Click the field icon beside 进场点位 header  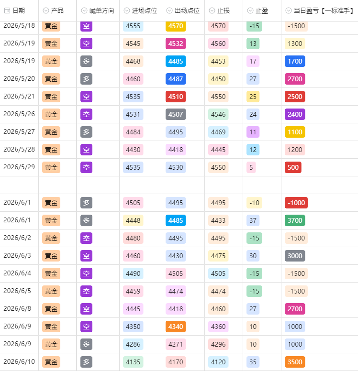127,11
